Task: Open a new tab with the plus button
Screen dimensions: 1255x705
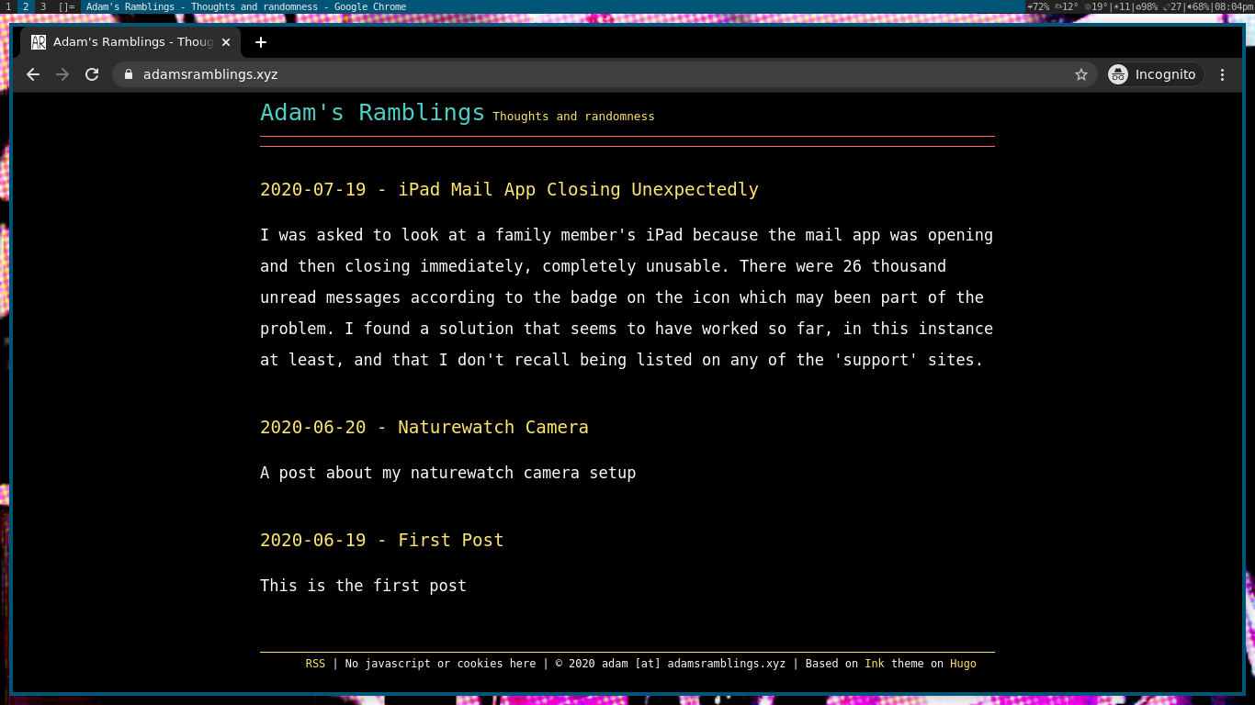Action: (261, 42)
